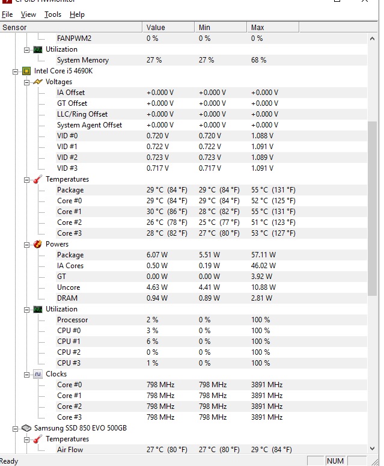
Task: Click the Voltages lightning icon
Action: click(38, 82)
